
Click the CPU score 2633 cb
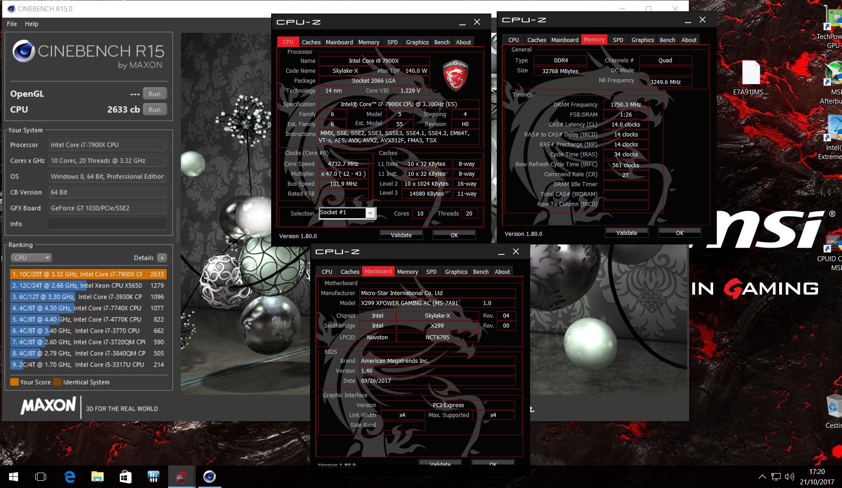[123, 109]
